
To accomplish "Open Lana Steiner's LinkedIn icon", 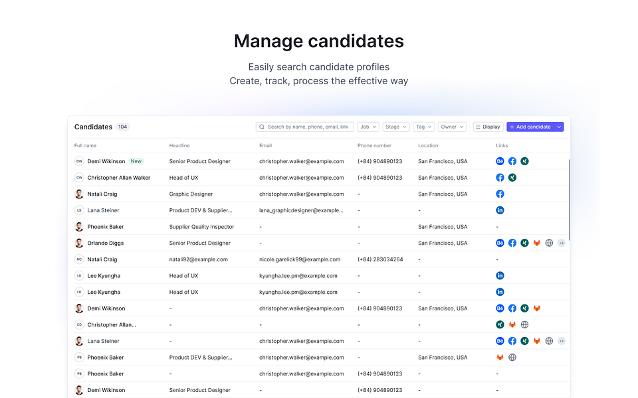I will [499, 210].
